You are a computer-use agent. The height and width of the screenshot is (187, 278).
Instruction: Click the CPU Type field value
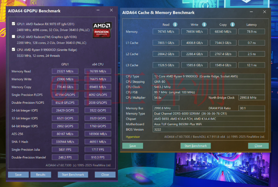pos(209,76)
